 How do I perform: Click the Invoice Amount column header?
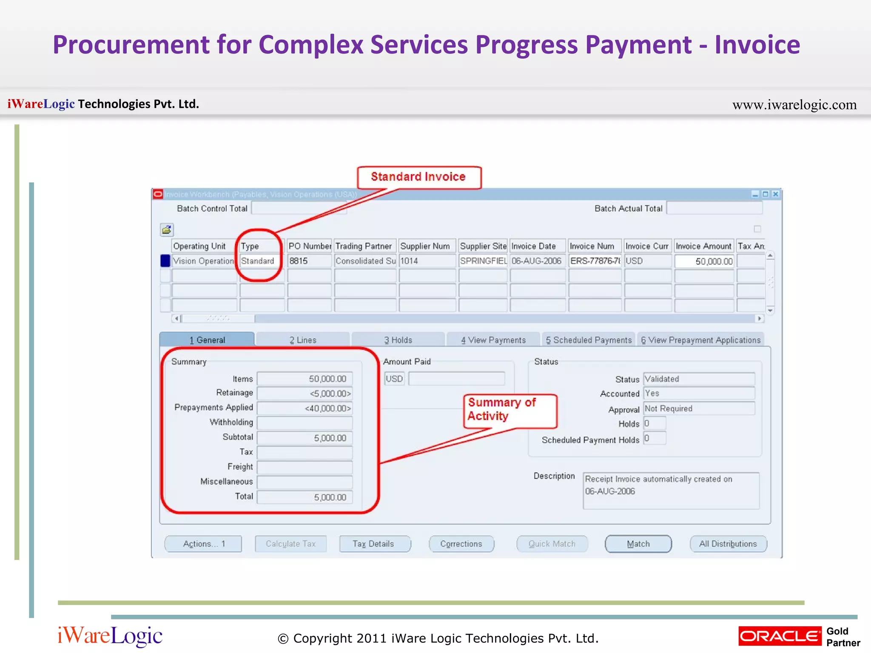(704, 246)
